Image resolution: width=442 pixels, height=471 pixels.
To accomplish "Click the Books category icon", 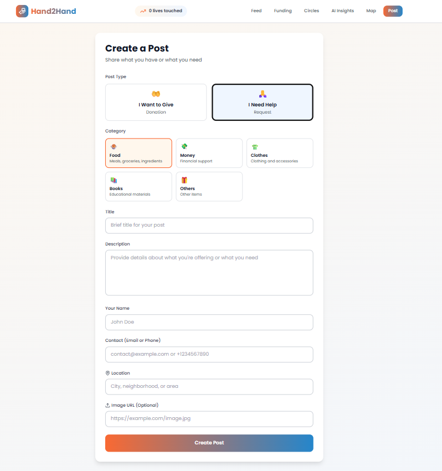I will pos(113,180).
